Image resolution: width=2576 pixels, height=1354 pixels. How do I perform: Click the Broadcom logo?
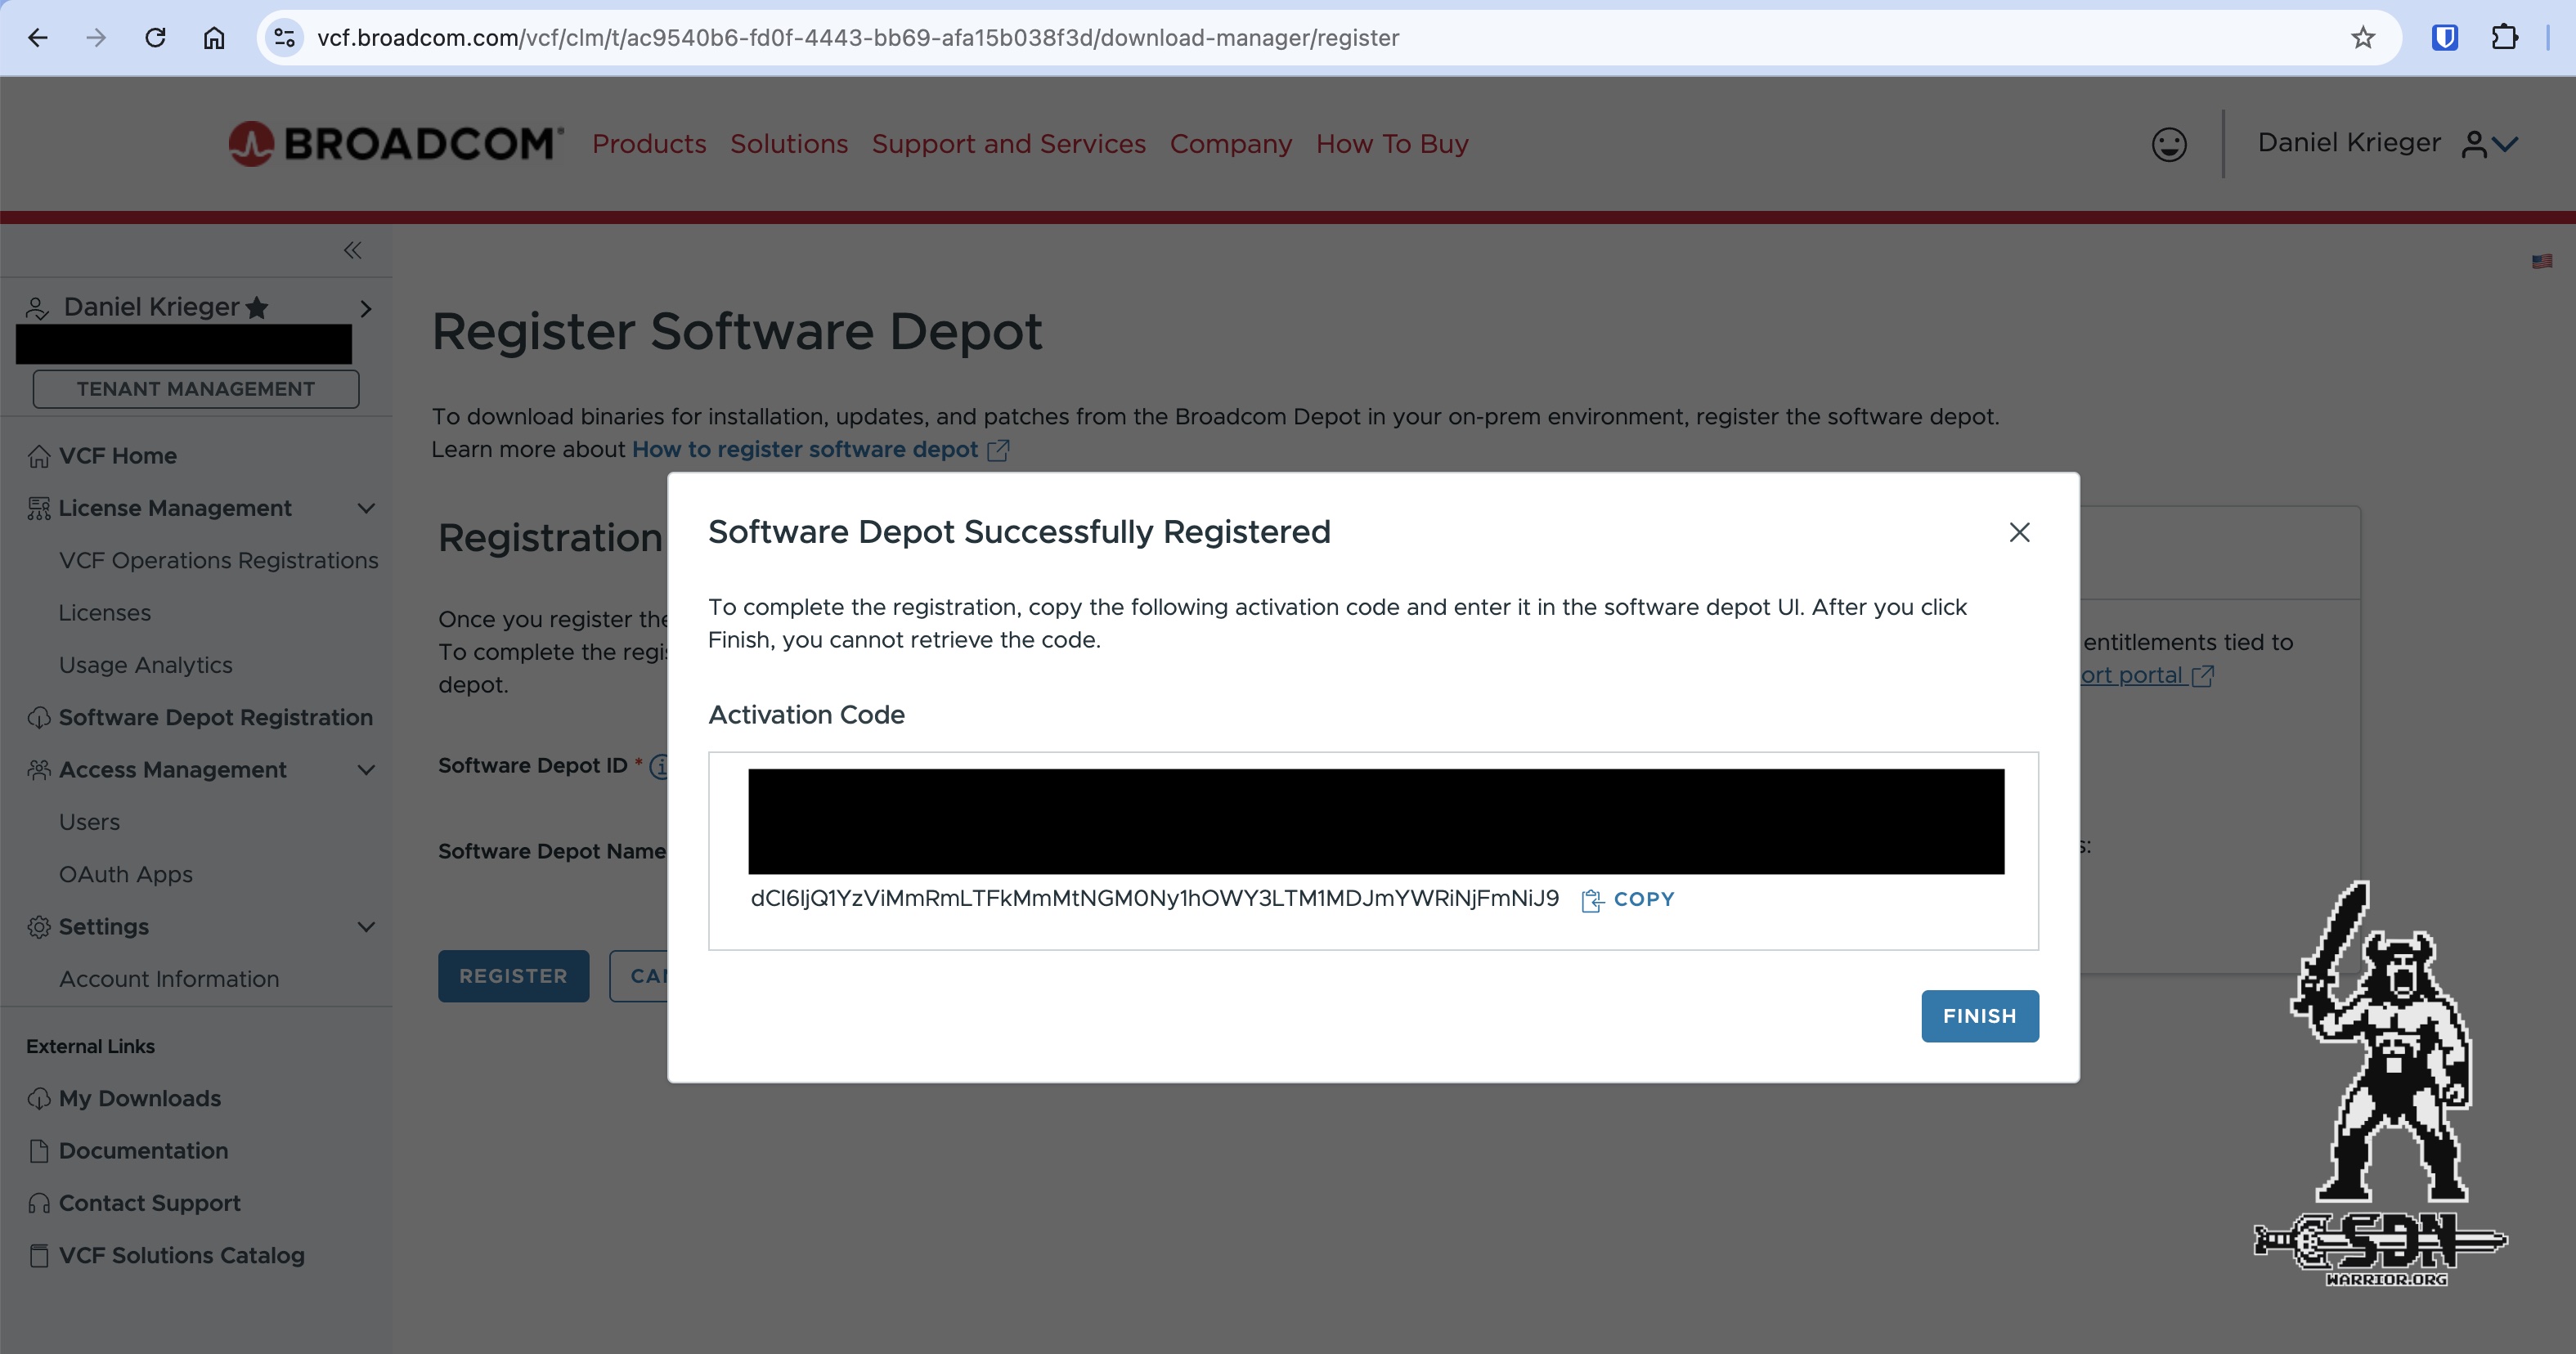(396, 144)
